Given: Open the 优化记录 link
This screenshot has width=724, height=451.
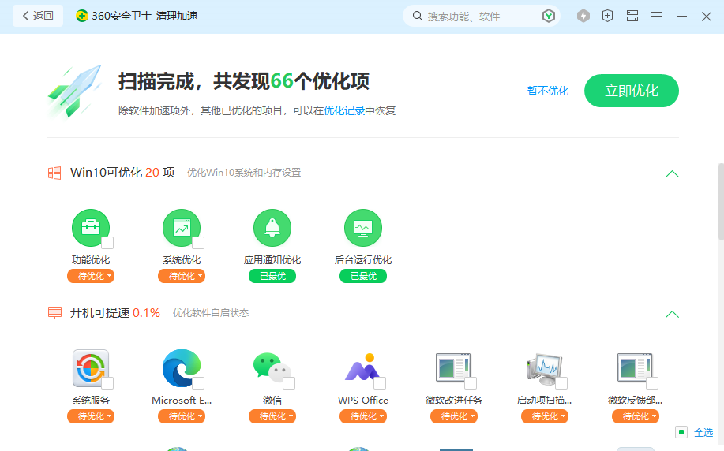Looking at the screenshot, I should coord(344,110).
